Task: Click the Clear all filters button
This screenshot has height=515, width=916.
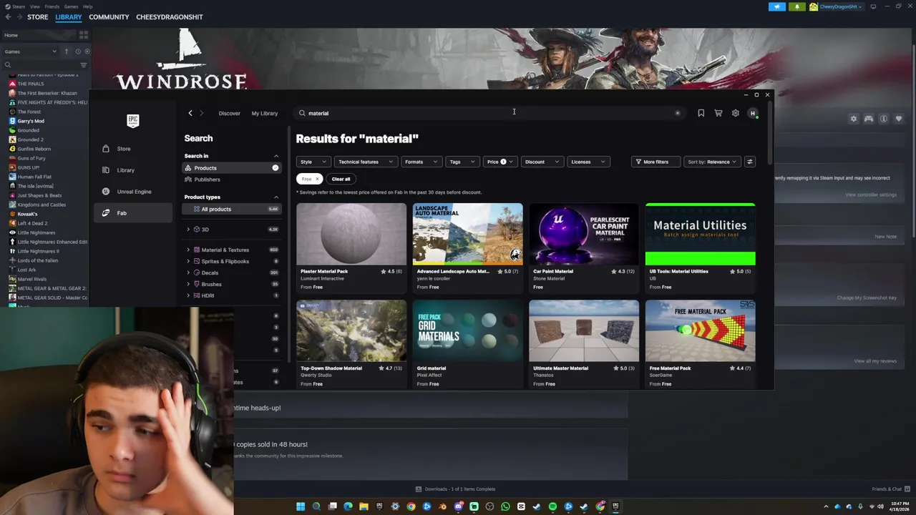Action: point(341,179)
